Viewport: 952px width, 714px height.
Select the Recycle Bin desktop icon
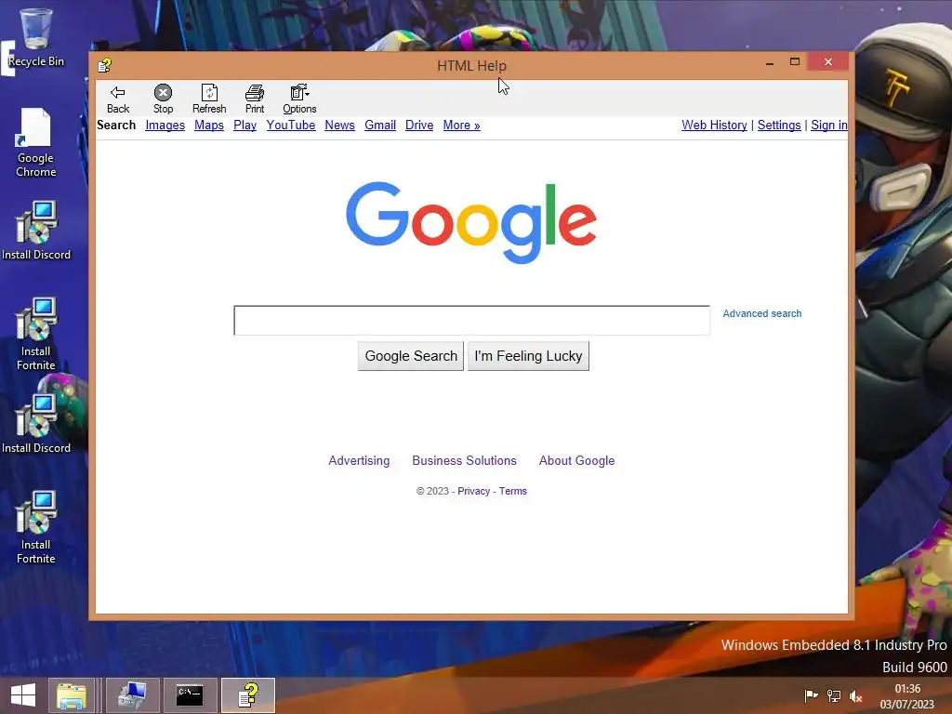click(x=36, y=37)
